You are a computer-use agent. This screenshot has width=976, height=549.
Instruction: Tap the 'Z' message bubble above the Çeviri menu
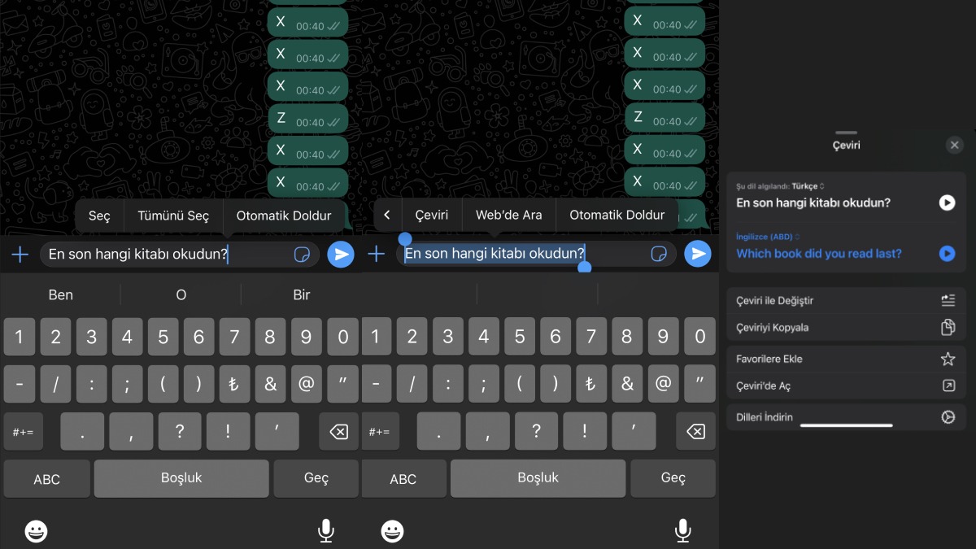click(x=664, y=118)
